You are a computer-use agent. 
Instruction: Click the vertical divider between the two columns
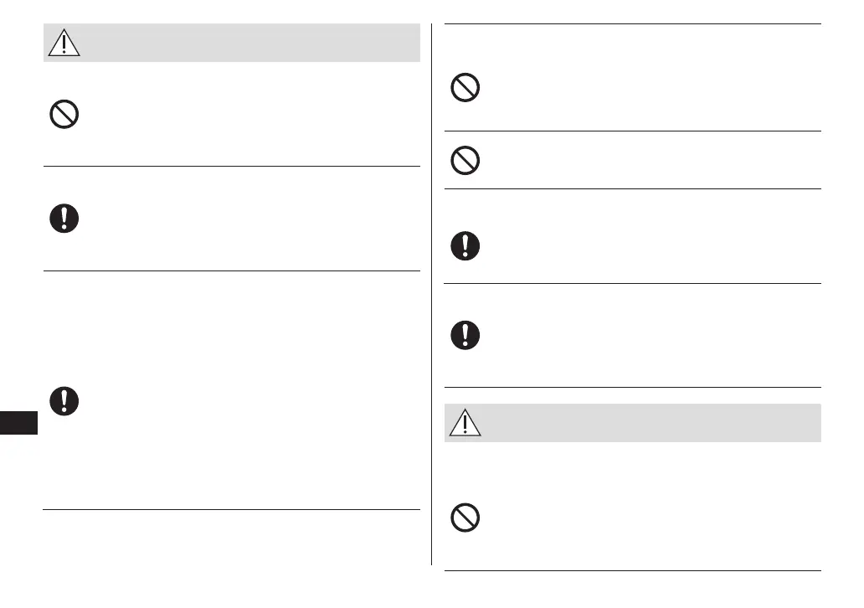pyautogui.click(x=432, y=293)
